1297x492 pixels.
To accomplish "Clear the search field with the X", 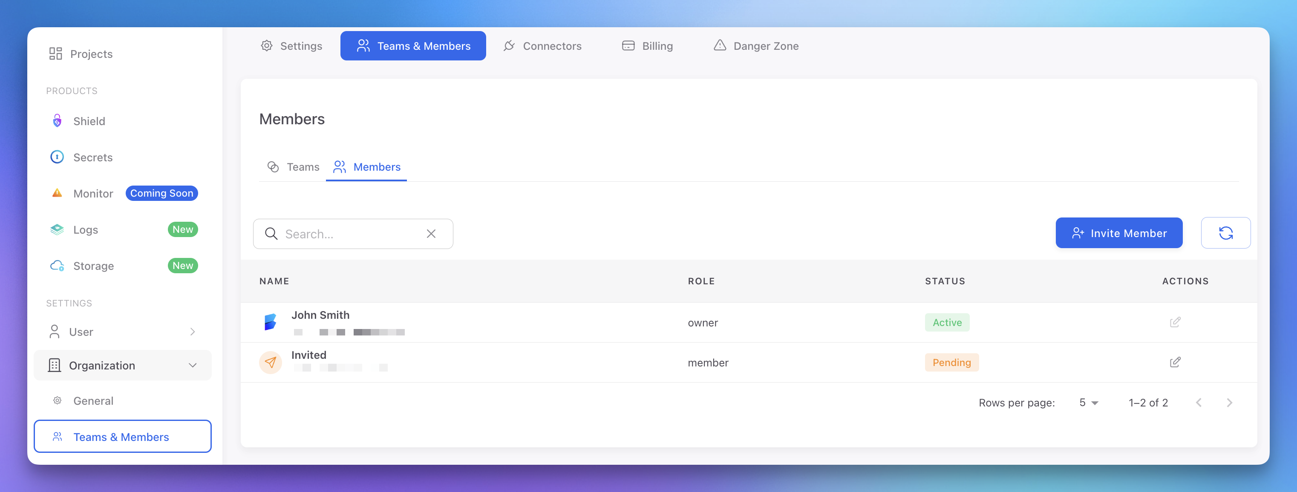I will (x=431, y=233).
